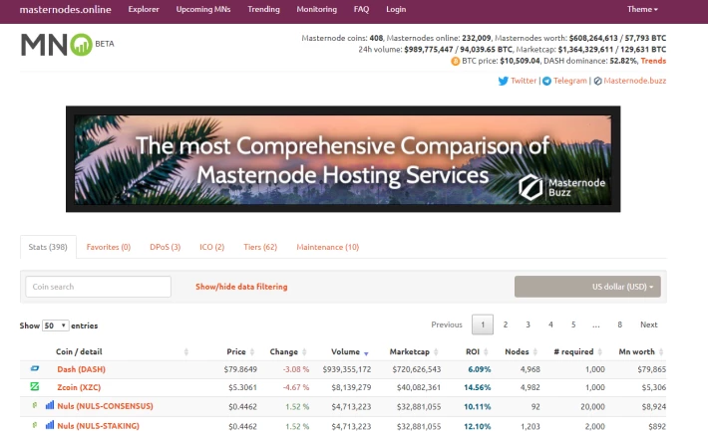The height and width of the screenshot is (431, 708).
Task: Click the bar chart icon beside NULS-CONSENSUS
Action: click(50, 405)
